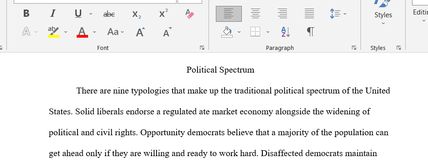Screen dimensions: 428x167
Task: Open the underline style dropdown arrow
Action: click(91, 14)
